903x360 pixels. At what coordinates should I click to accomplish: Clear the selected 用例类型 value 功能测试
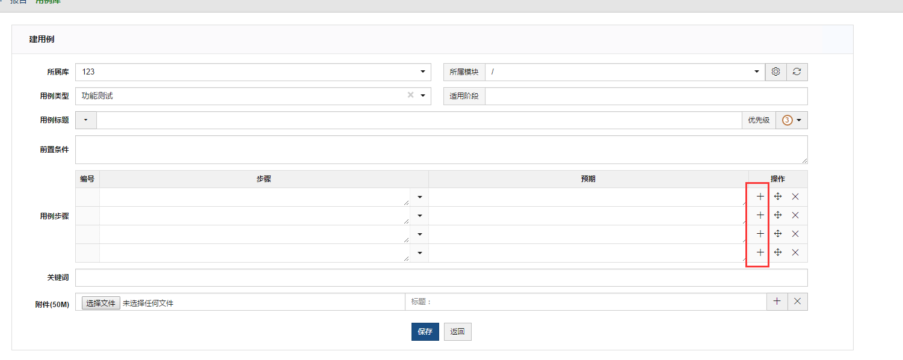tap(410, 95)
